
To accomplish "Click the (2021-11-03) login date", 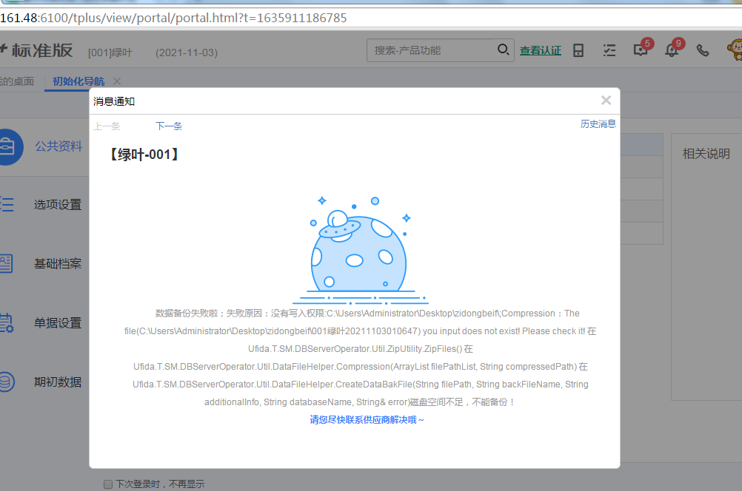I will (x=187, y=53).
